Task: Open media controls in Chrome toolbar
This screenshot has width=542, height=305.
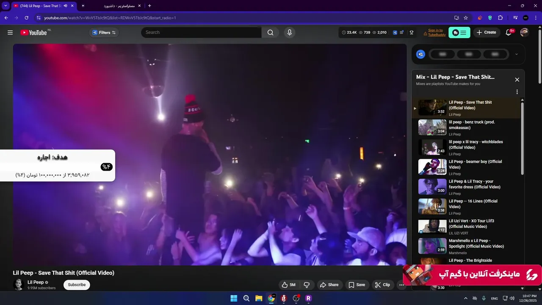Action: pyautogui.click(x=515, y=18)
